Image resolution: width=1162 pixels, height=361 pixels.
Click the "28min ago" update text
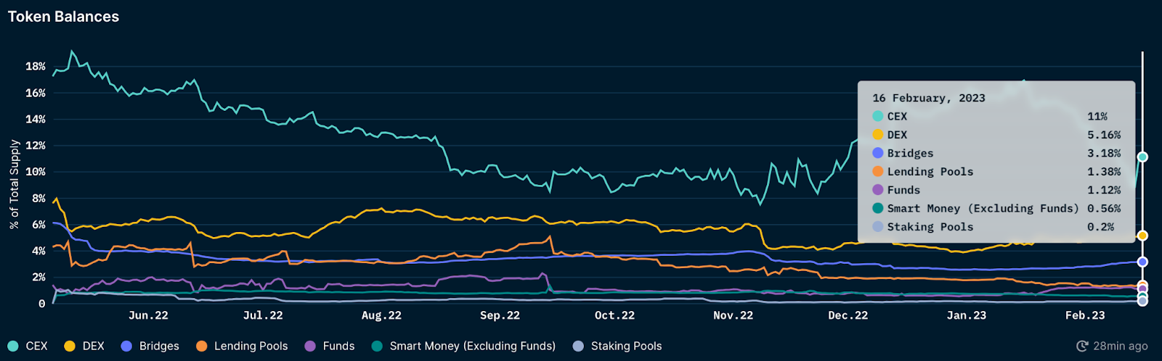[x=1121, y=346]
